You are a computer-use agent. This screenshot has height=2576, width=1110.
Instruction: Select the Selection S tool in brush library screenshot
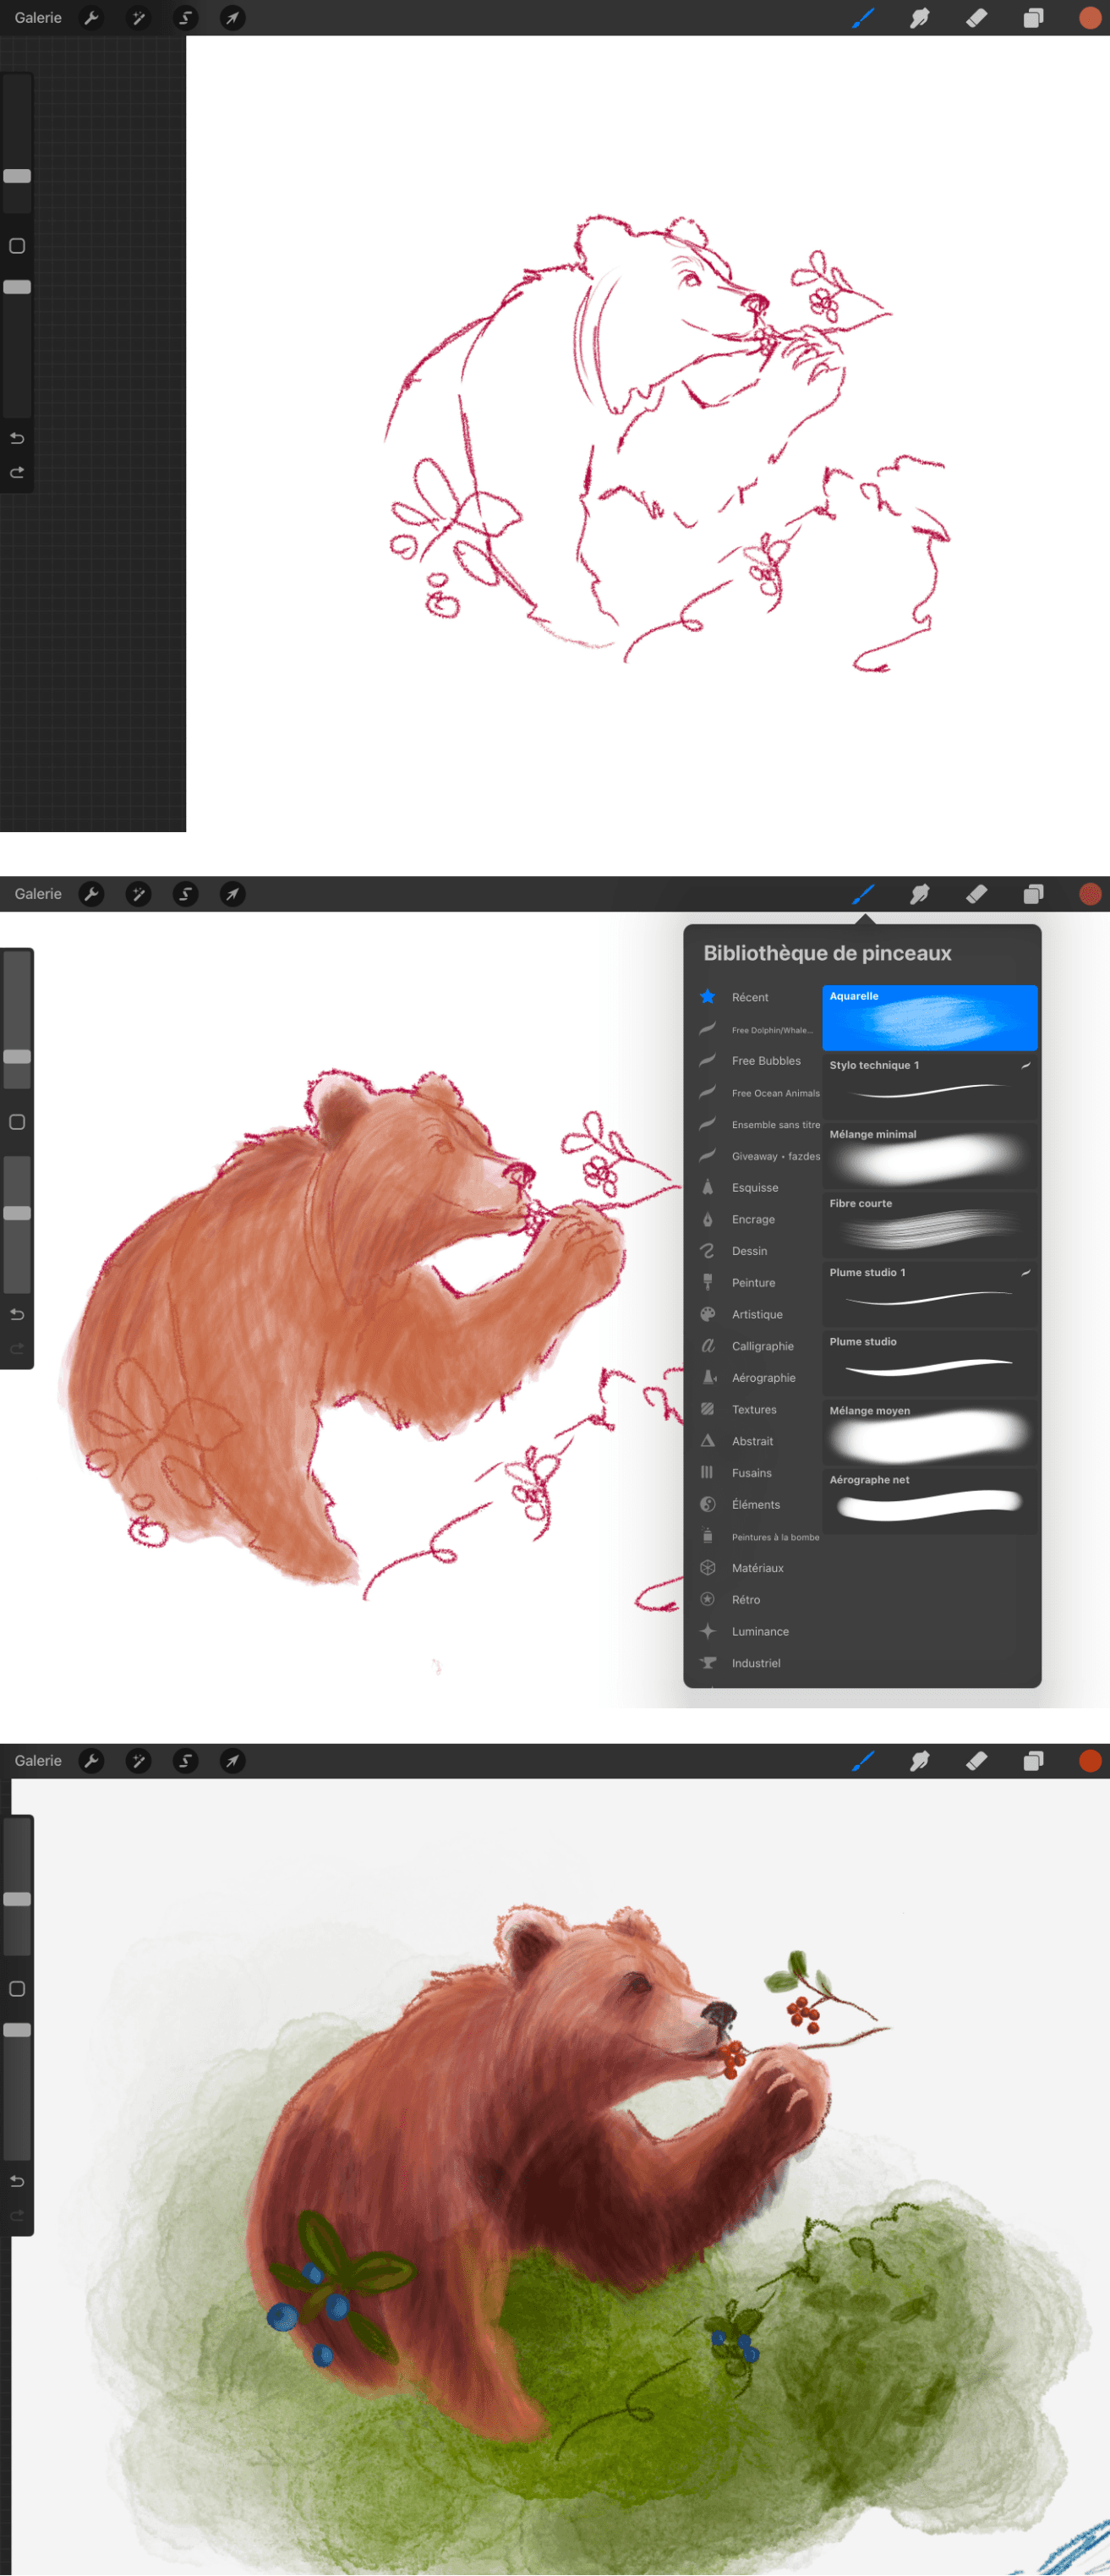point(185,894)
